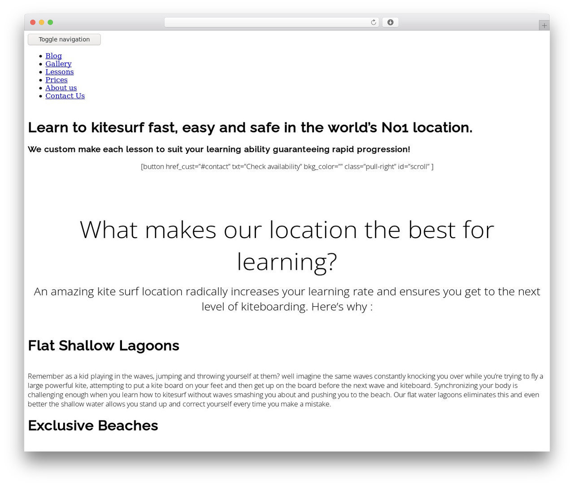Viewport: 574px width, 486px height.
Task: Open the About us link
Action: pyautogui.click(x=61, y=88)
